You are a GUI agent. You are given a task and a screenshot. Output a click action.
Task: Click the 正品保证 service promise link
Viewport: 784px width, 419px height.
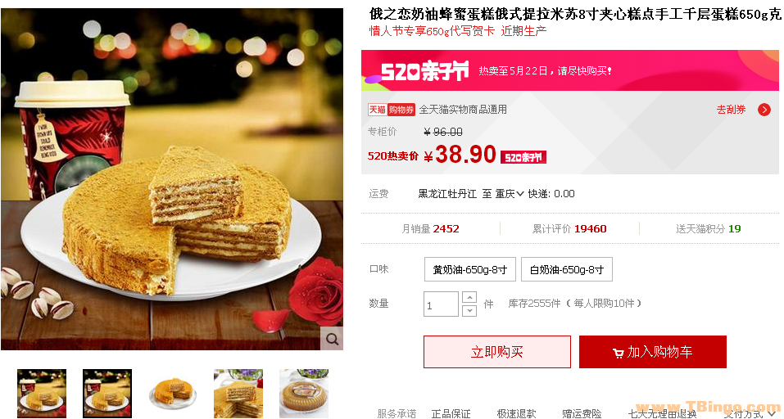[451, 413]
